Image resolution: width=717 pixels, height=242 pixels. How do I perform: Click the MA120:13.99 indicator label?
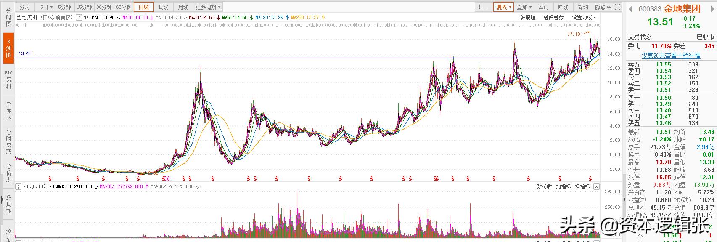[x=269, y=18]
